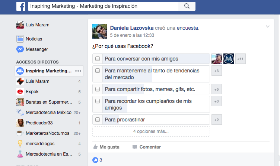Click the search input field

[103, 6]
